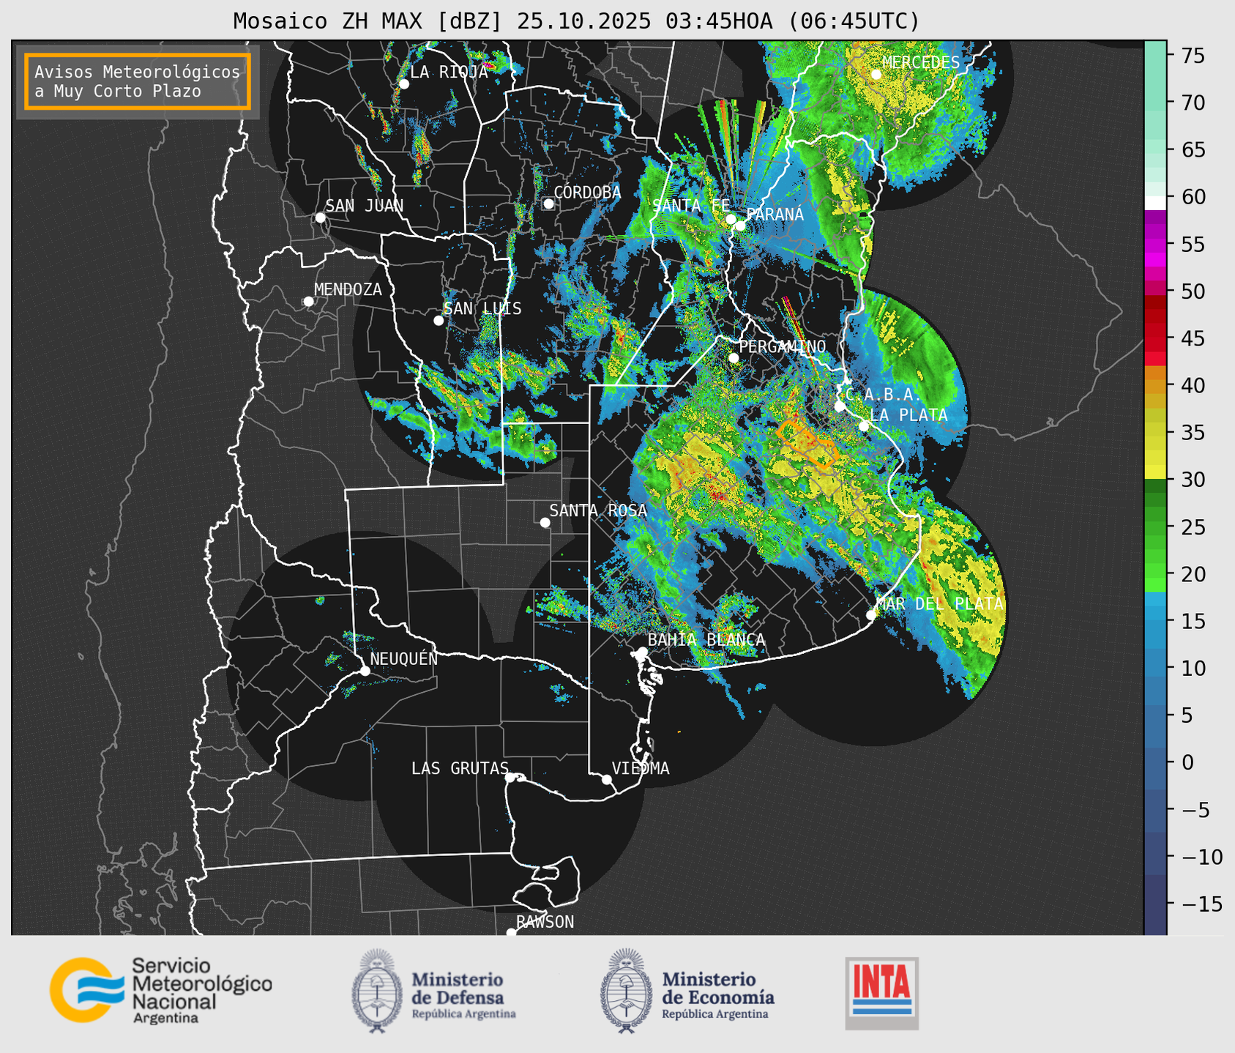The height and width of the screenshot is (1053, 1235).
Task: Click the San Juan city marker
Action: pos(320,217)
